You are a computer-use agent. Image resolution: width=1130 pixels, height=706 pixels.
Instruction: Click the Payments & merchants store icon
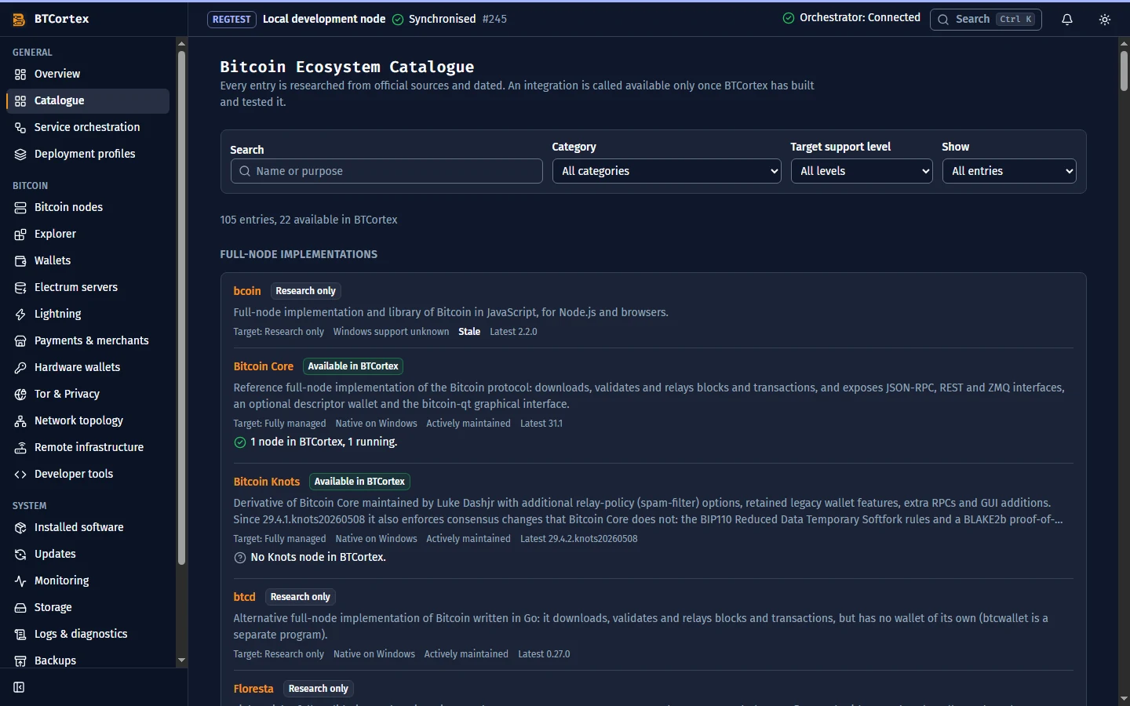click(x=20, y=340)
